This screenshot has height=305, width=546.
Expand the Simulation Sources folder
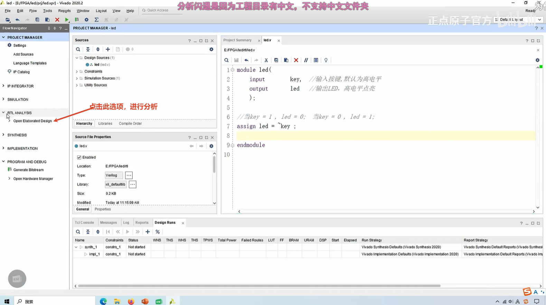[77, 78]
